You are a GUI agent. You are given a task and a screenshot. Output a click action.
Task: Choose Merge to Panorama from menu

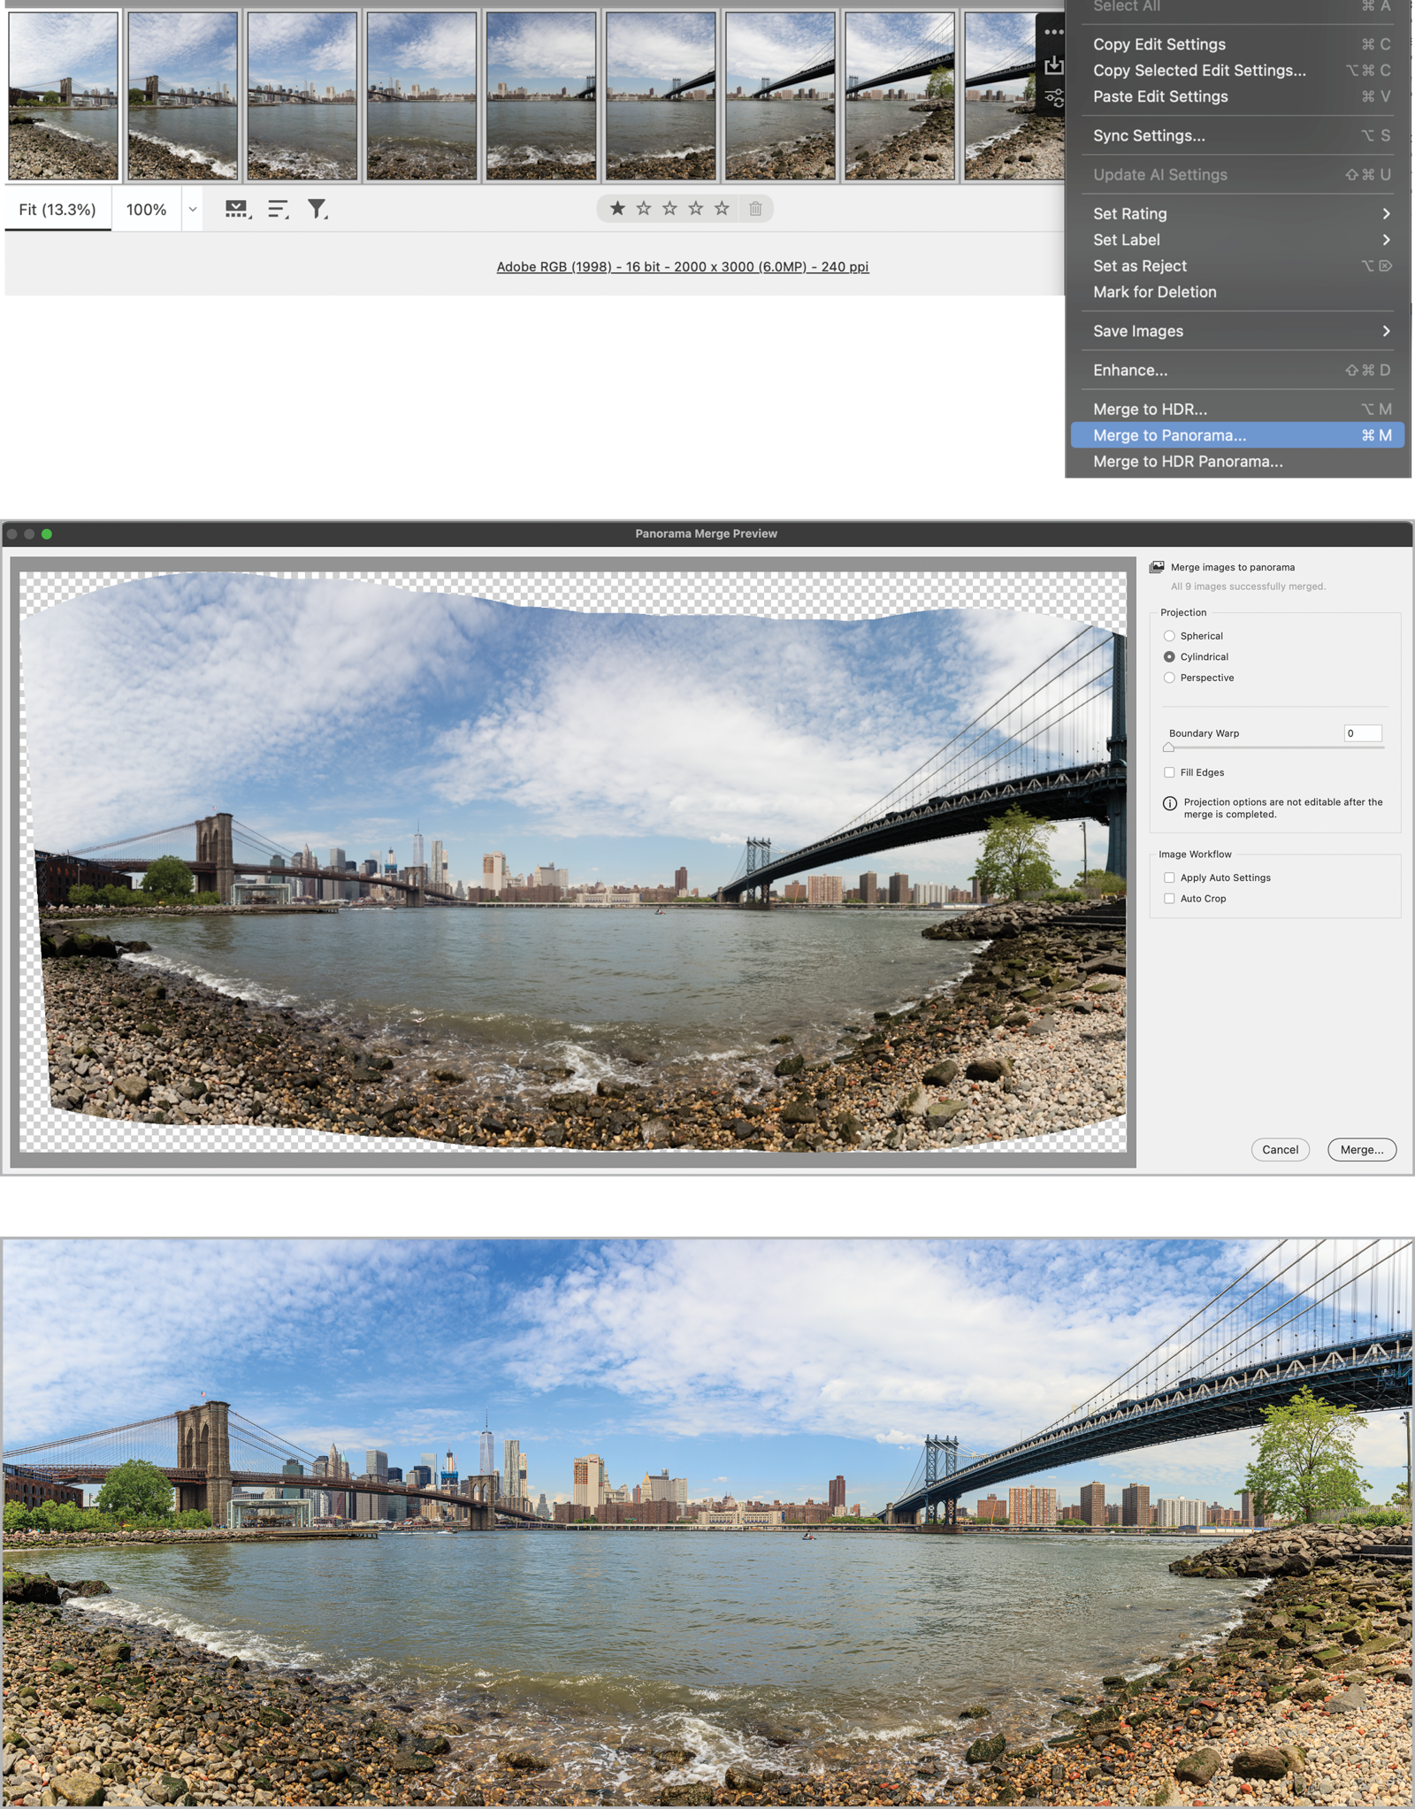[1238, 435]
